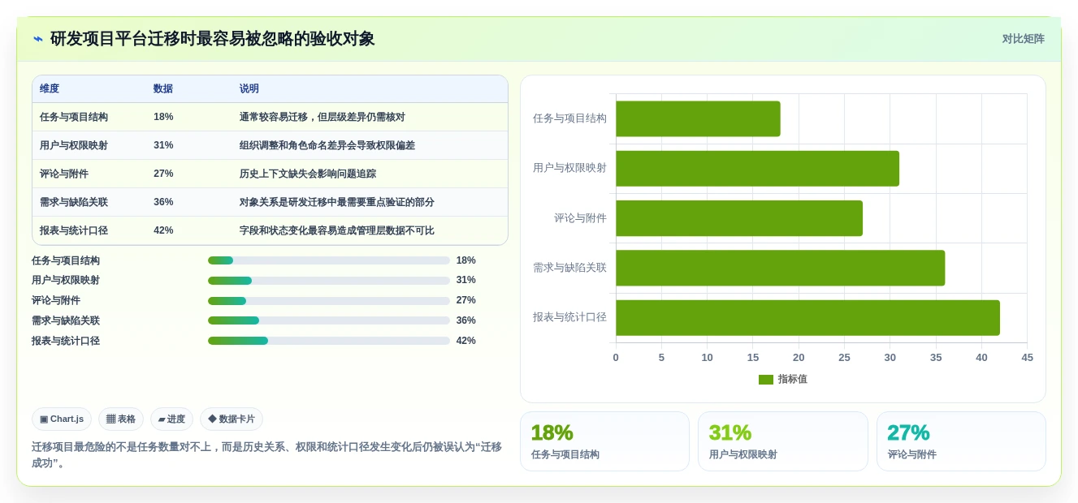Open the 31% 用户与权限映射 data card
Screen dimensions: 1078x503
[783, 441]
